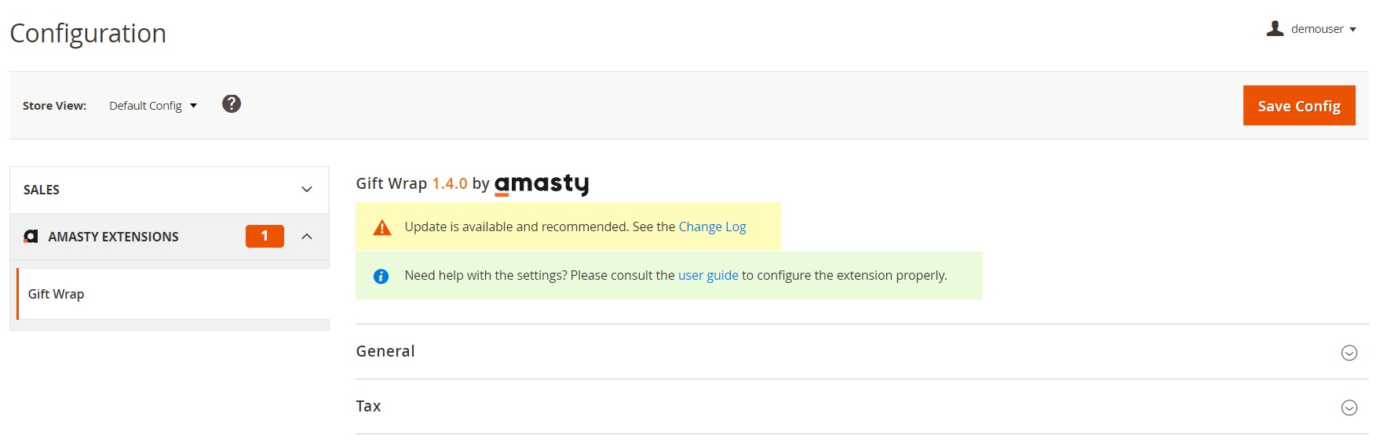1380x442 pixels.
Task: Click the Amasty logo icon in sidebar
Action: tap(31, 236)
